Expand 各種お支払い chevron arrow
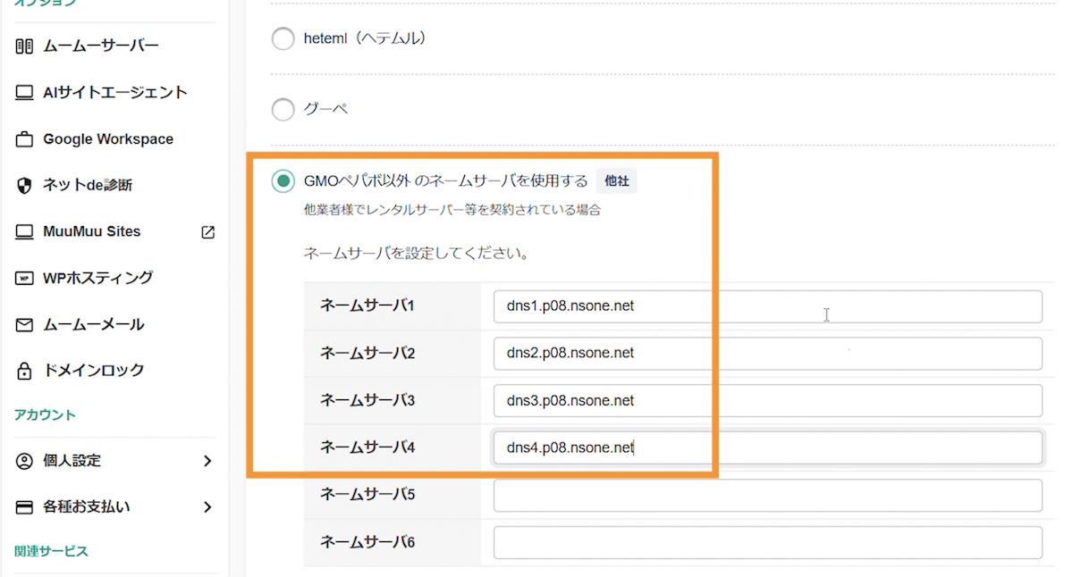The width and height of the screenshot is (1073, 577). tap(207, 507)
